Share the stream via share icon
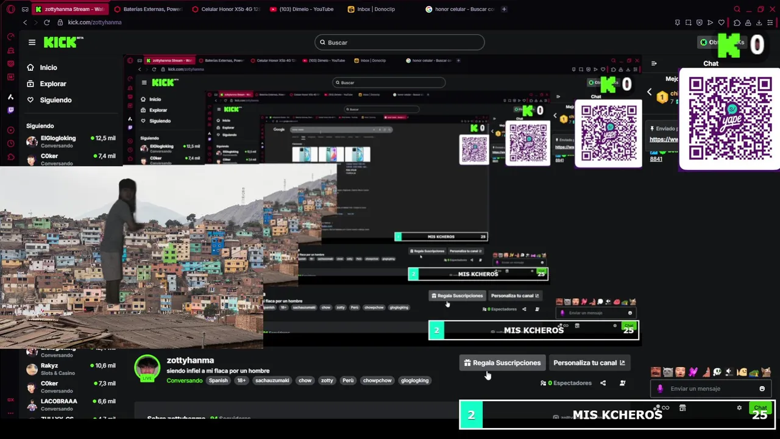The image size is (780, 439). 603,383
